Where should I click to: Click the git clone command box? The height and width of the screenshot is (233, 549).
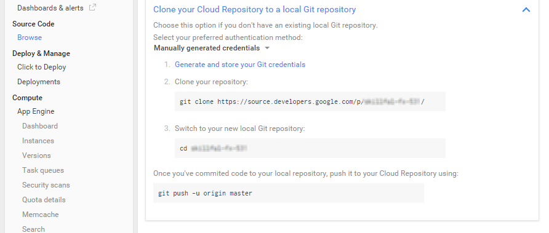click(310, 101)
